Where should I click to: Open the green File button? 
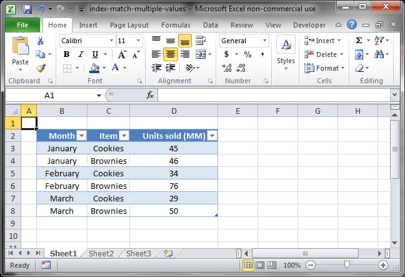pos(22,25)
